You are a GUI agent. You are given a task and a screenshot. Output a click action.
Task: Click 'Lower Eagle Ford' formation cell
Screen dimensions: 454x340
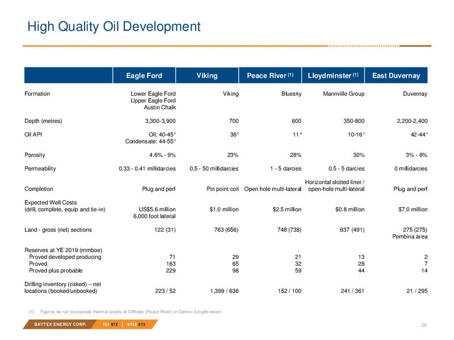pos(153,93)
